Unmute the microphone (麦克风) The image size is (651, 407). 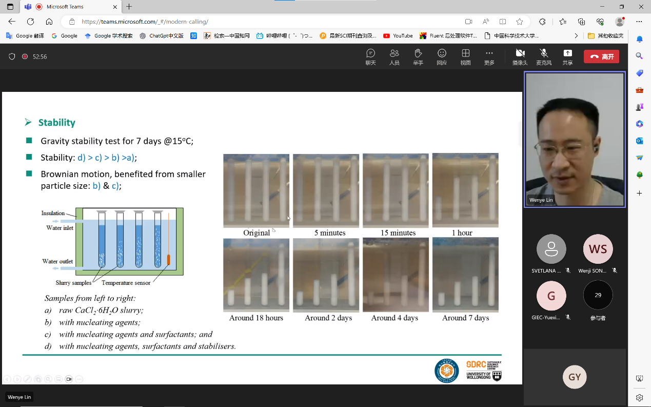click(x=544, y=56)
